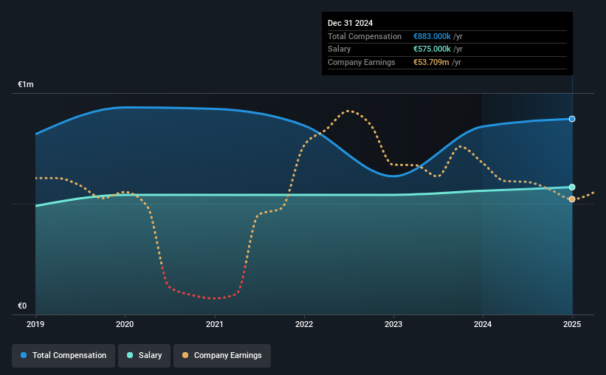Click the €575.000k salary value

(x=432, y=49)
